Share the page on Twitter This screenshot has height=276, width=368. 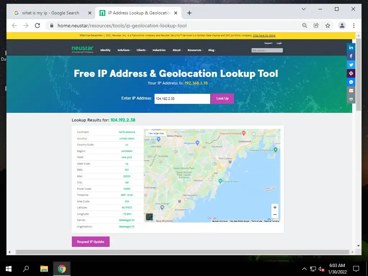351,65
